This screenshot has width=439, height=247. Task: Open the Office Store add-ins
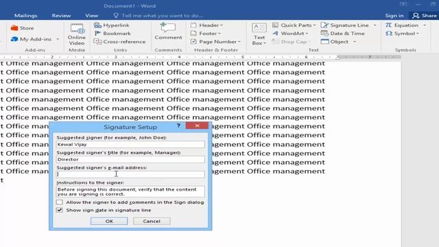(22, 28)
